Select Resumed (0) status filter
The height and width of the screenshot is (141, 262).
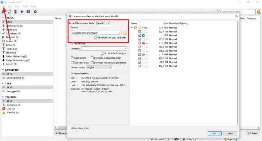12,37
